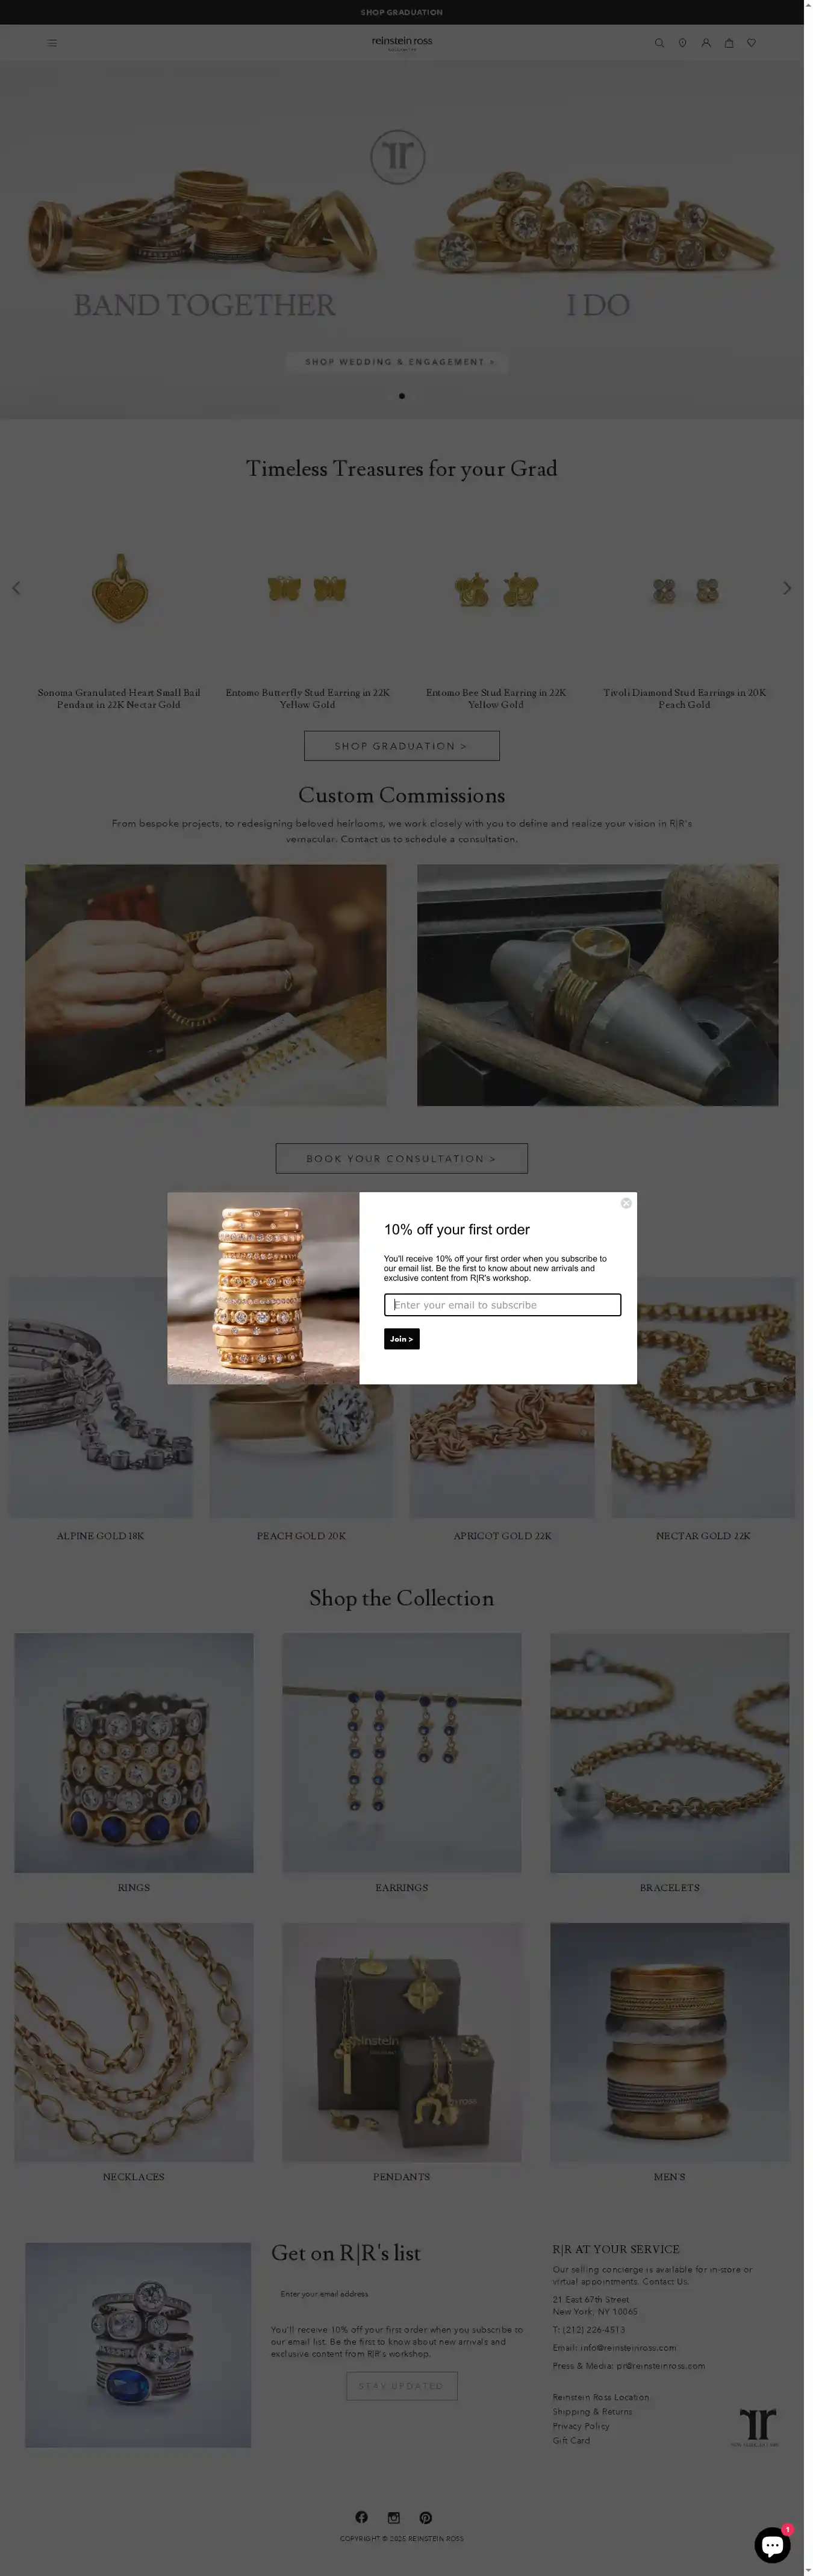Screen dimensions: 813x2576
Task: Show previous graduation product with left arrow
Action: (x=16, y=588)
